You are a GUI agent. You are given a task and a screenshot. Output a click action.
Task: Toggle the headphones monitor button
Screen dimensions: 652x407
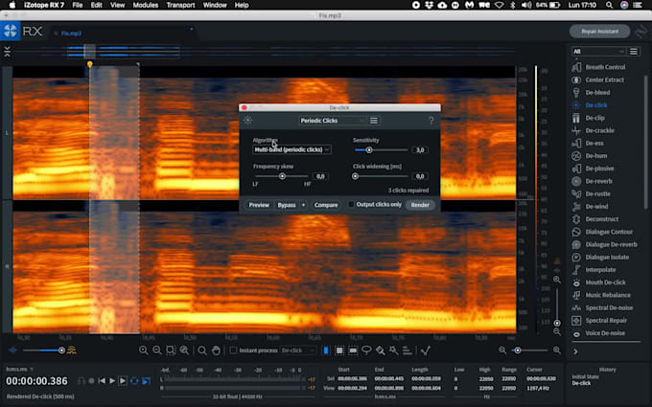81,381
